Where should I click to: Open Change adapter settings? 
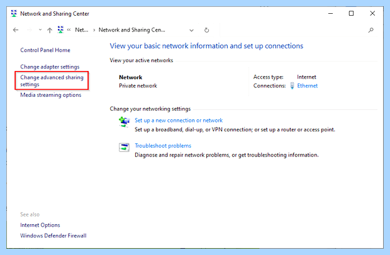(x=50, y=67)
